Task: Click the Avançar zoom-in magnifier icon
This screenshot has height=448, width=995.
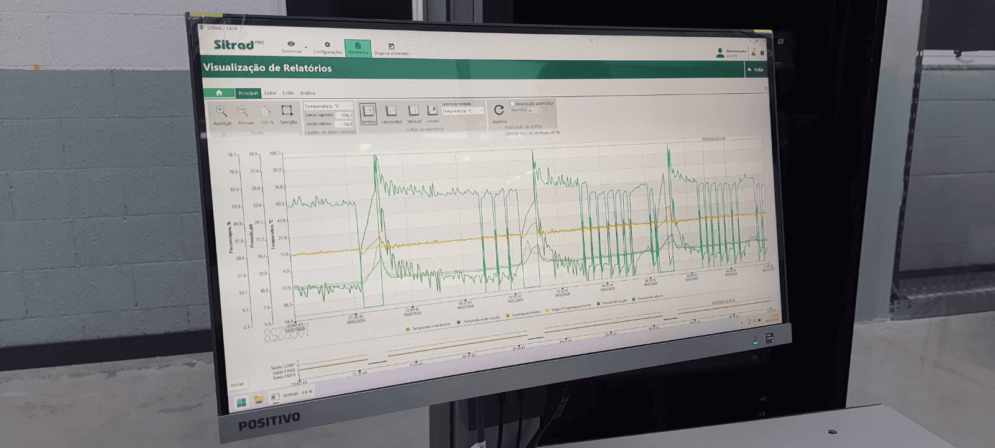Action: pyautogui.click(x=221, y=111)
